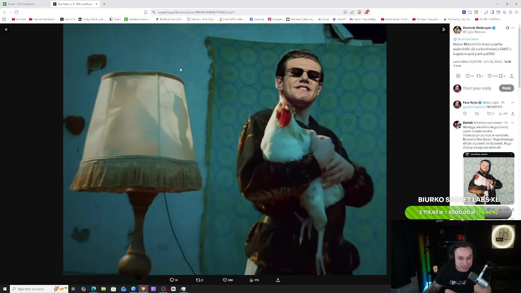Open the Facebook bookmark
Screen dimensions: 521x293
coord(257,19)
